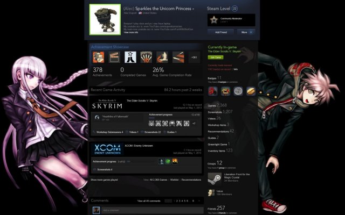Viewport: 345px width, 215px height.
Task: Open the second badge with red-gold emblem
Action: [225, 91]
